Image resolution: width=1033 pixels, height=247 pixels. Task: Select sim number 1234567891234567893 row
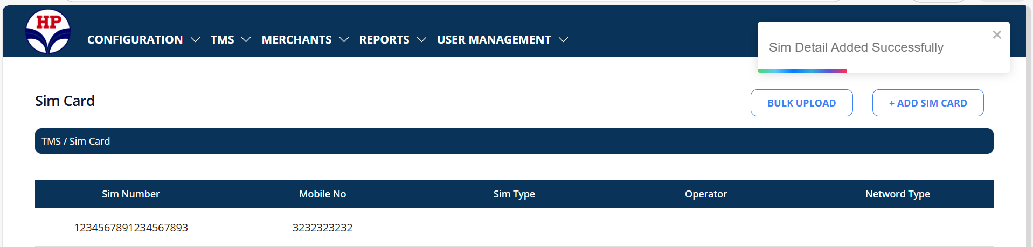131,228
